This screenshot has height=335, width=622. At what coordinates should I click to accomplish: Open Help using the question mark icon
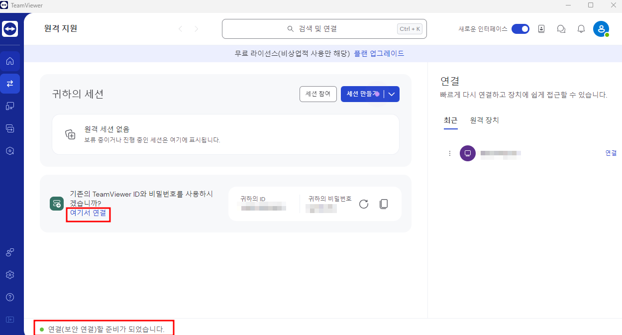click(x=10, y=297)
